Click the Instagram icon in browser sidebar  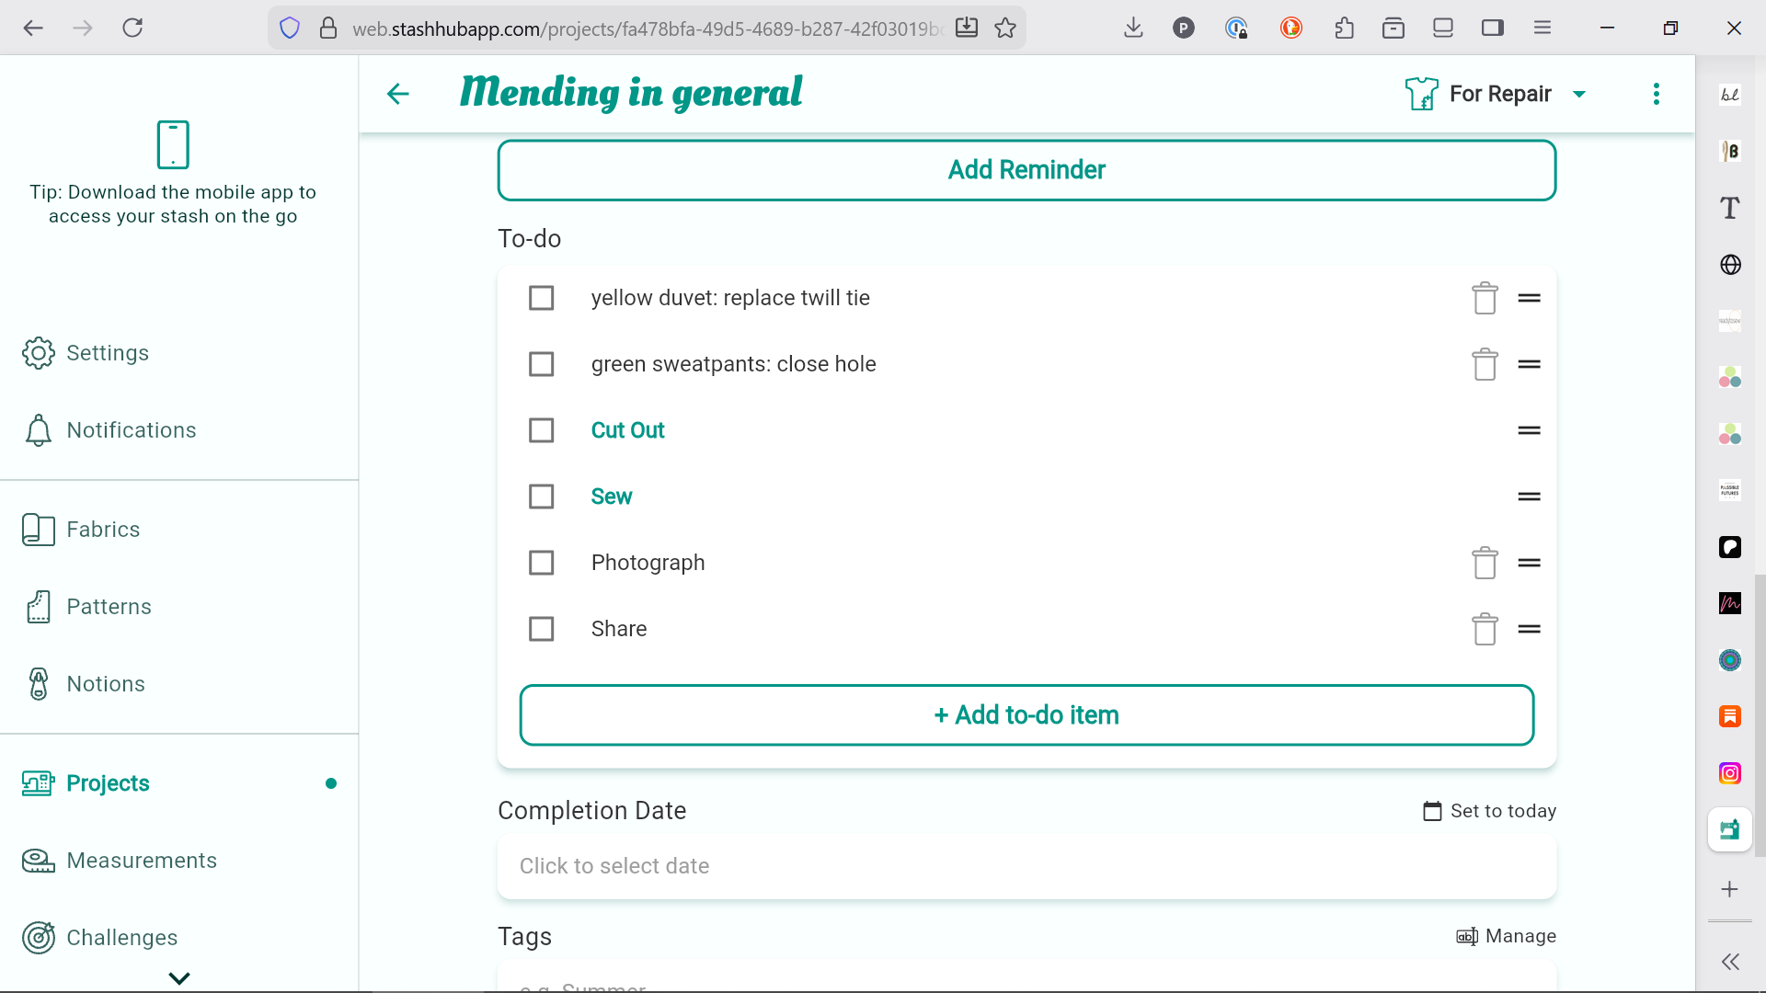[1729, 773]
